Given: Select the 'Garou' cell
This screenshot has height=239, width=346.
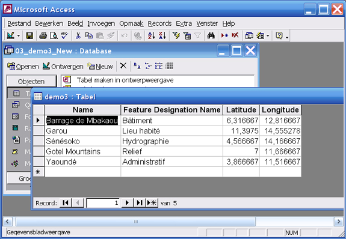Looking at the screenshot, I should [82, 131].
